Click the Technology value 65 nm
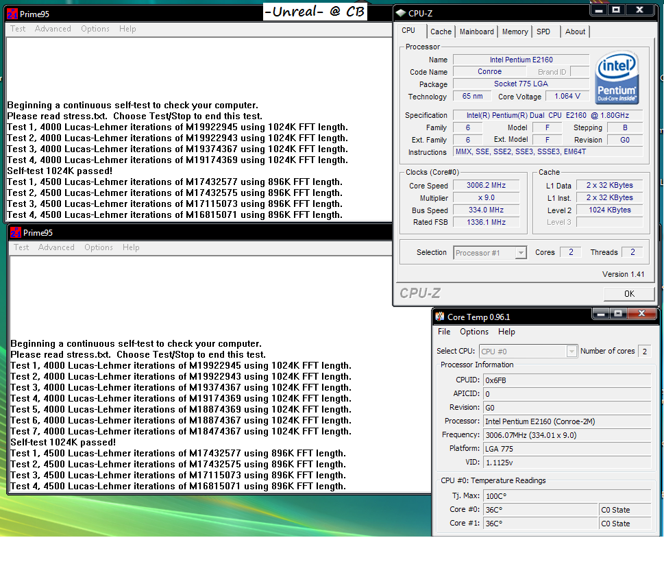This screenshot has height=577, width=664. pyautogui.click(x=472, y=96)
